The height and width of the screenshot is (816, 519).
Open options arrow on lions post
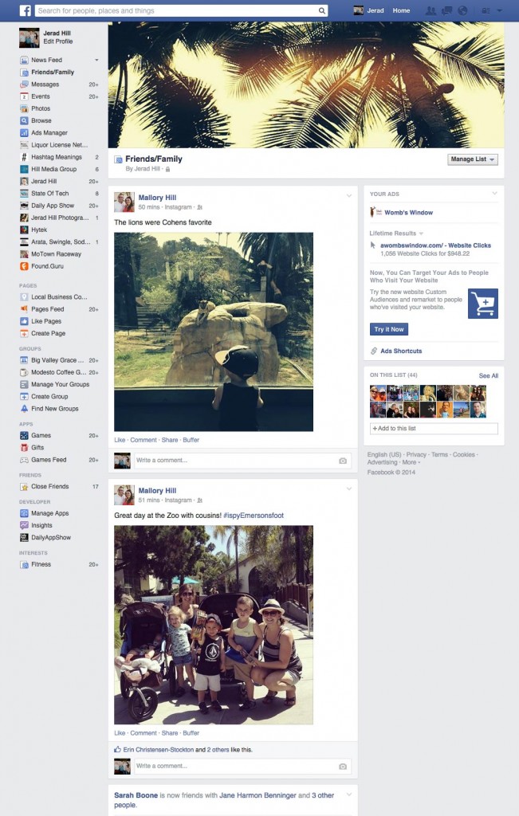pyautogui.click(x=348, y=196)
